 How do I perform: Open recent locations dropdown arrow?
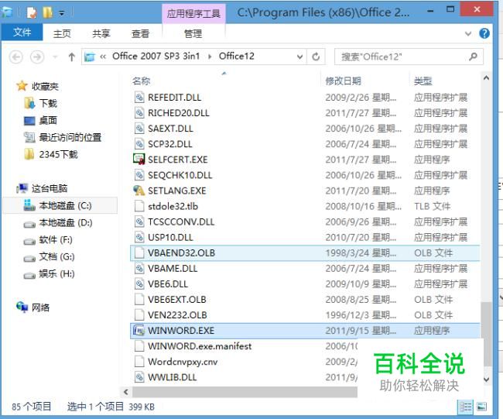coord(55,57)
